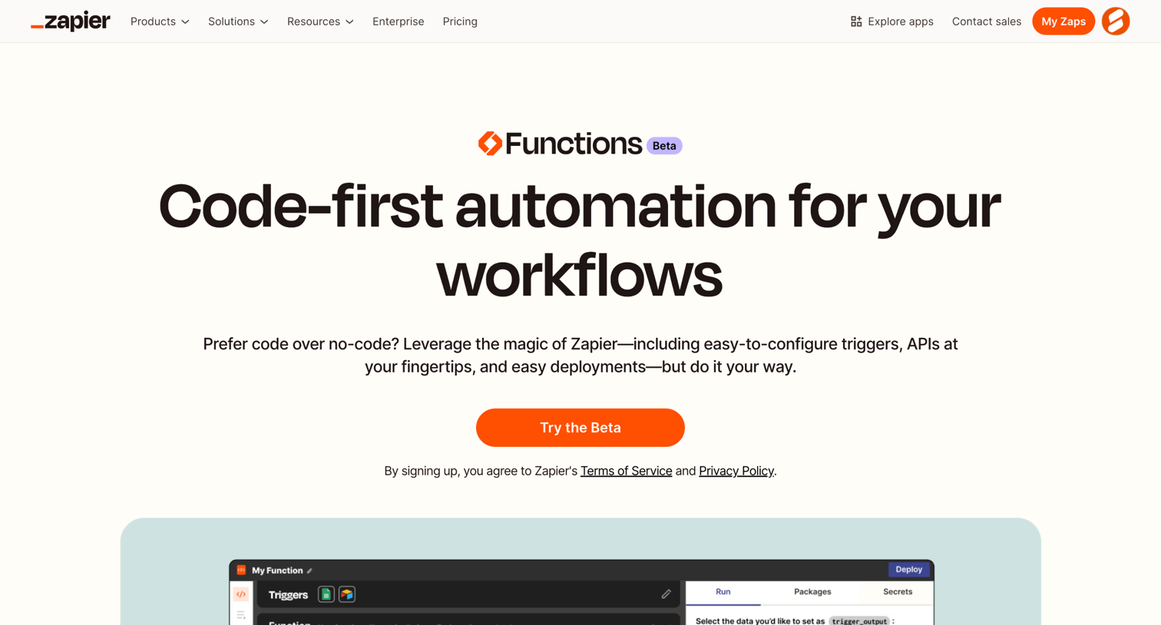Click the orange app icon beside My Function

241,570
